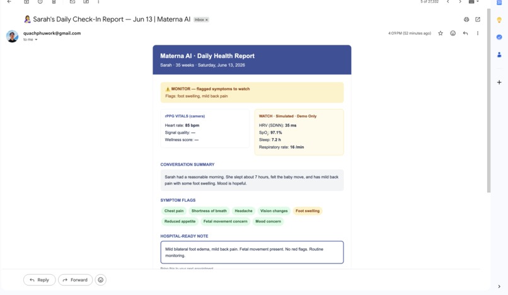Click the 'Mood concern' symptom tag
The height and width of the screenshot is (295, 508).
[268, 221]
